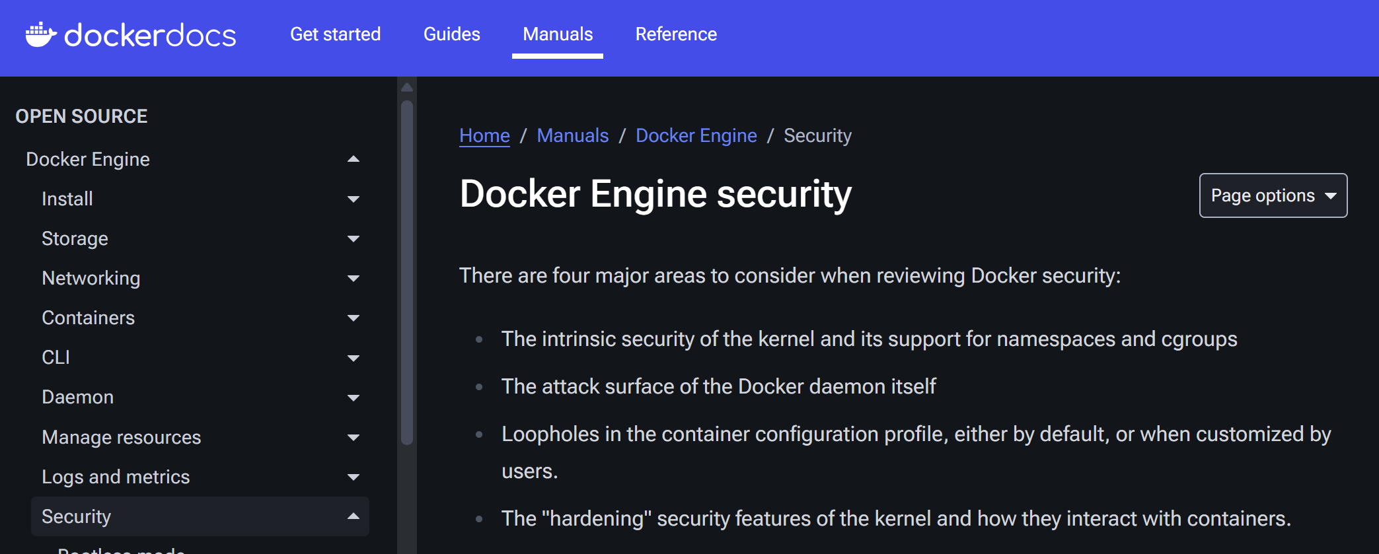Open the Get started tab
This screenshot has width=1379, height=554.
tap(336, 34)
